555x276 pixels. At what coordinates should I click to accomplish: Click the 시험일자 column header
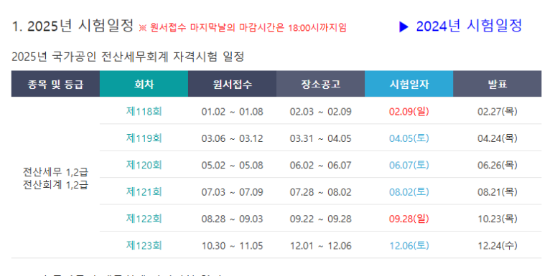pyautogui.click(x=409, y=84)
